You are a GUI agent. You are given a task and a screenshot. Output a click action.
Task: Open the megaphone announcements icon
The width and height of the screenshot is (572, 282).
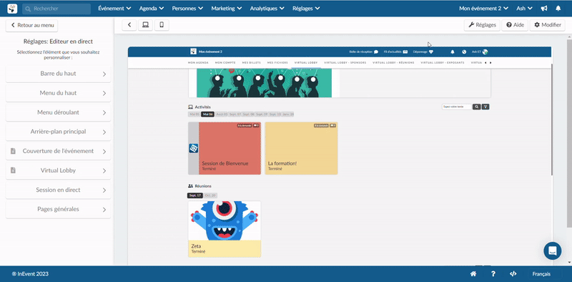click(x=544, y=8)
